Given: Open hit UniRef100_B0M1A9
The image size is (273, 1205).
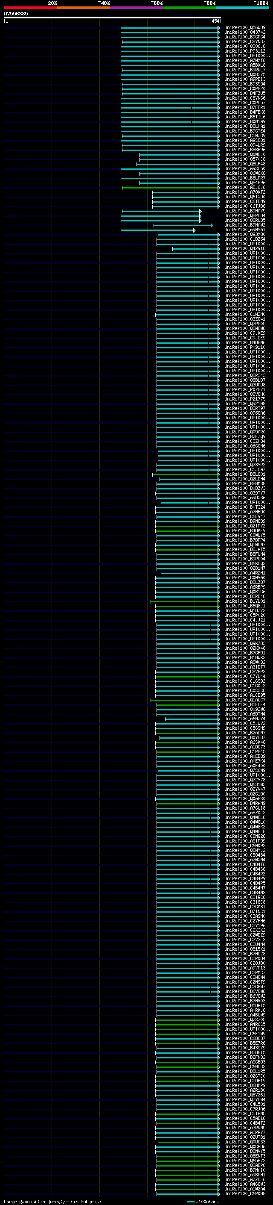Looking at the screenshot, I should tap(245, 122).
